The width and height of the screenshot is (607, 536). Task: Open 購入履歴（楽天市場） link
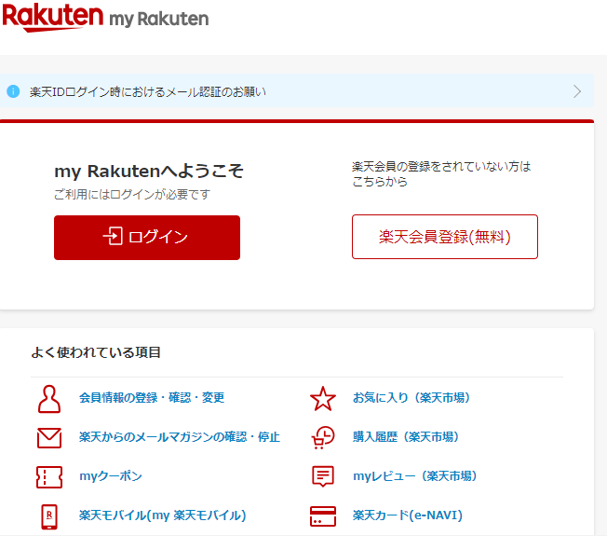(406, 437)
